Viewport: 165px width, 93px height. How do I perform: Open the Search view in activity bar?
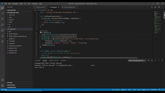(2, 13)
